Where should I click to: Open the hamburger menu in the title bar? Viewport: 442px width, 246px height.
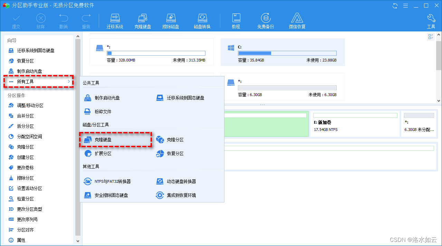[x=405, y=6]
